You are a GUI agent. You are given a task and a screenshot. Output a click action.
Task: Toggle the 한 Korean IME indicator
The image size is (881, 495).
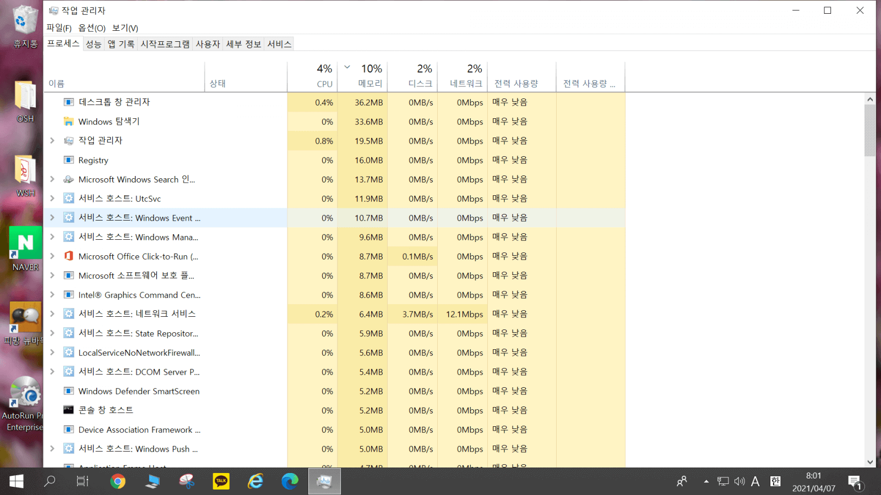click(x=775, y=482)
